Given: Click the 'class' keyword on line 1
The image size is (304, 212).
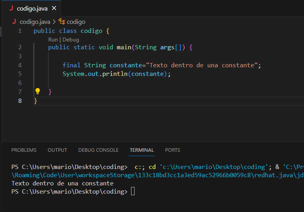Looking at the screenshot, I should [x=68, y=31].
